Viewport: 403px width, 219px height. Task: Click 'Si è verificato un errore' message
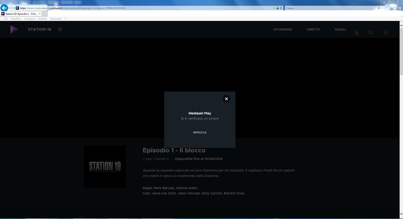click(200, 119)
